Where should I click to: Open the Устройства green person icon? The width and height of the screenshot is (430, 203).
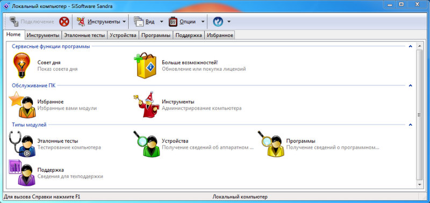tap(147, 144)
